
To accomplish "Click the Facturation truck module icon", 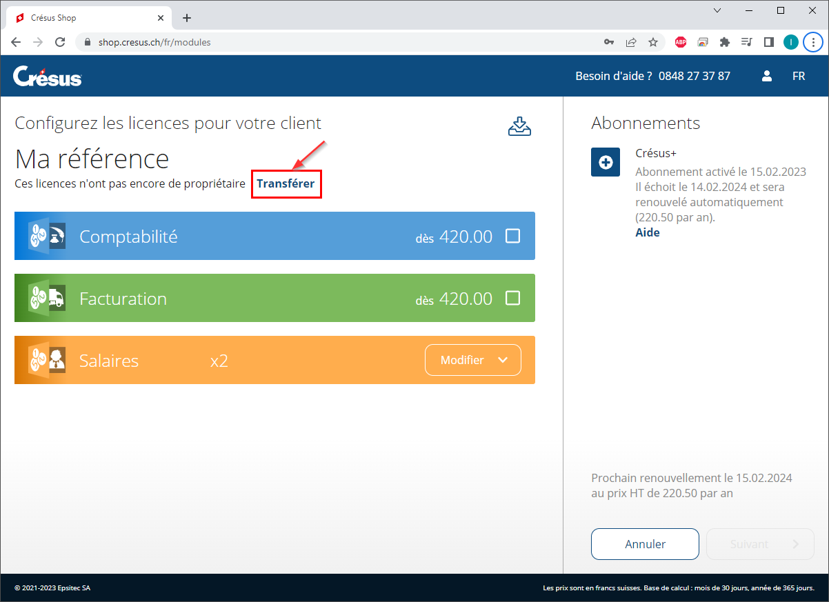I will [47, 298].
